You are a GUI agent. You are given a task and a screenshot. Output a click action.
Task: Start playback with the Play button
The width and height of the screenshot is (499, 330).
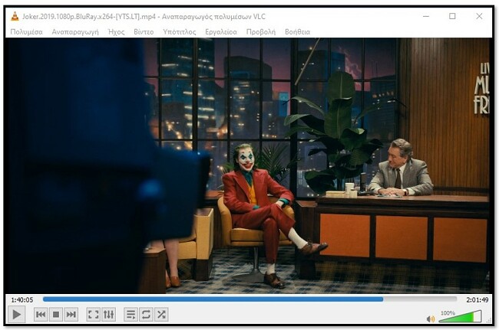pyautogui.click(x=16, y=315)
